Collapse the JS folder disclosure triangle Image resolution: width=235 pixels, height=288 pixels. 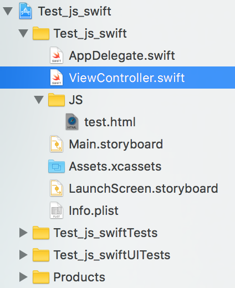(x=39, y=100)
